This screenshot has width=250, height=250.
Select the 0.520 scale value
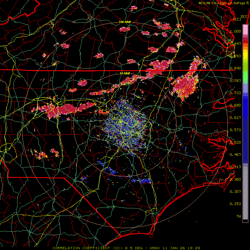pyautogui.click(x=235, y=142)
